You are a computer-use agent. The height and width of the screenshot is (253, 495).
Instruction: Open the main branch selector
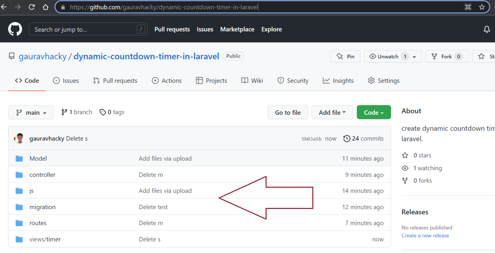pos(31,112)
